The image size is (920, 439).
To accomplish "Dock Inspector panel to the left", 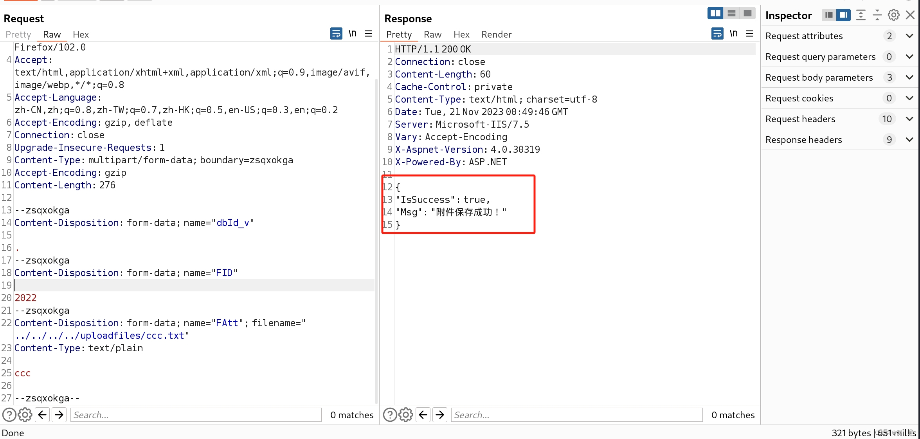I will pyautogui.click(x=829, y=15).
